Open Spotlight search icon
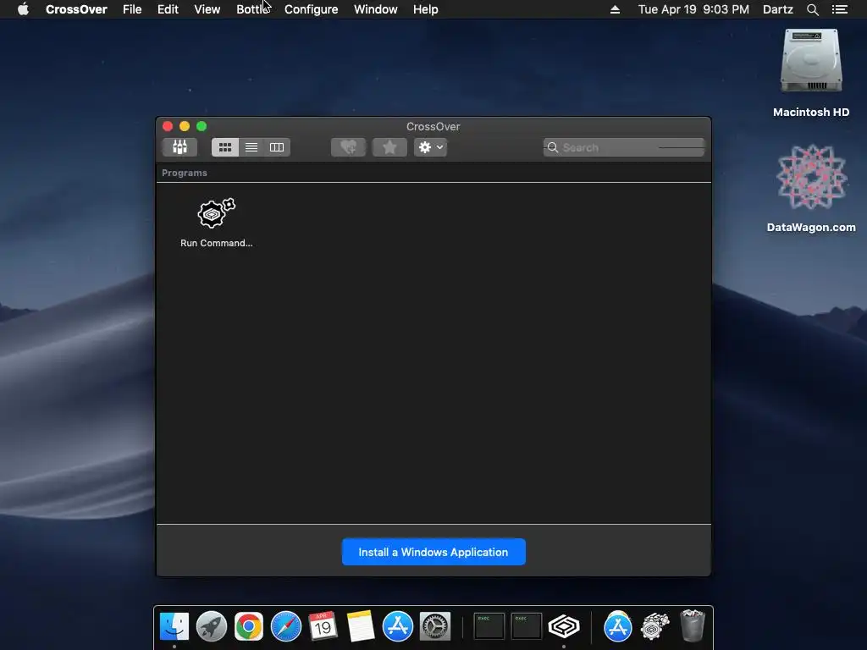Image resolution: width=867 pixels, height=650 pixels. click(812, 9)
